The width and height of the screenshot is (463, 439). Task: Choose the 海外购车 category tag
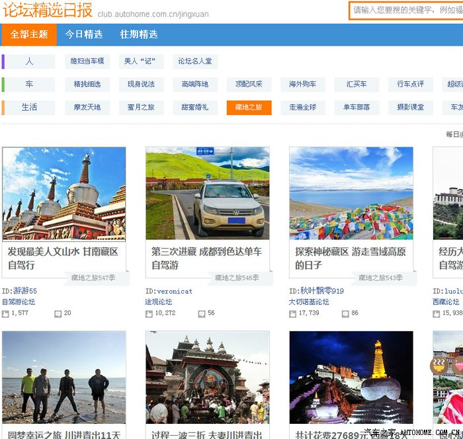303,85
